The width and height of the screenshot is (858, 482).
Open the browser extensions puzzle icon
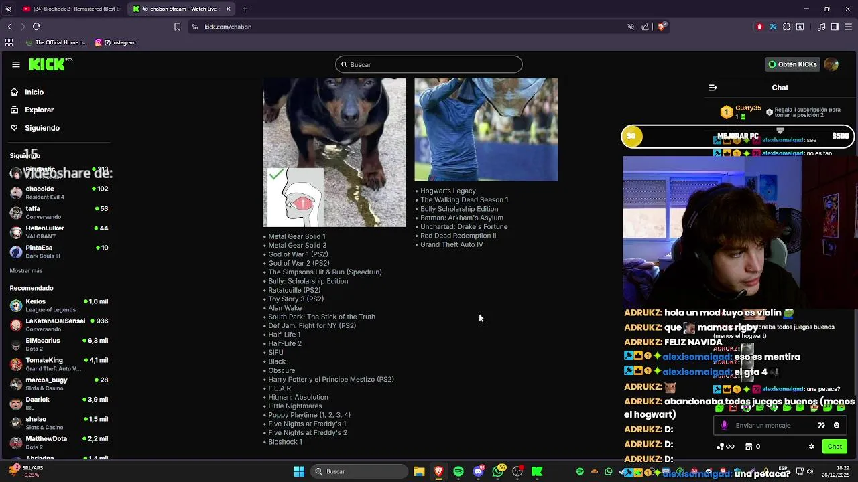[x=786, y=27]
